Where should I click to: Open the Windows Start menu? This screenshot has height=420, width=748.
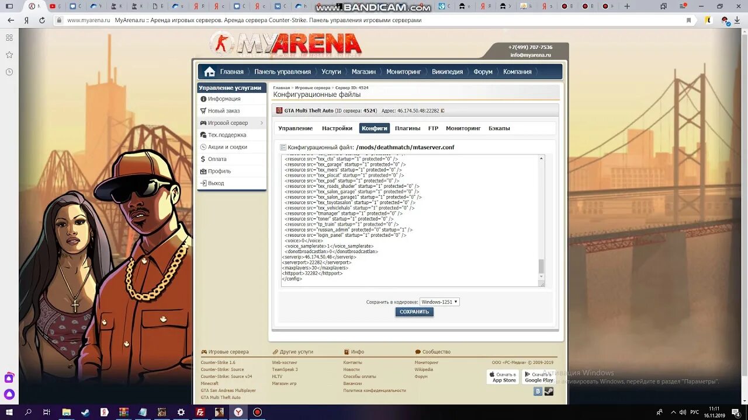tap(9, 412)
